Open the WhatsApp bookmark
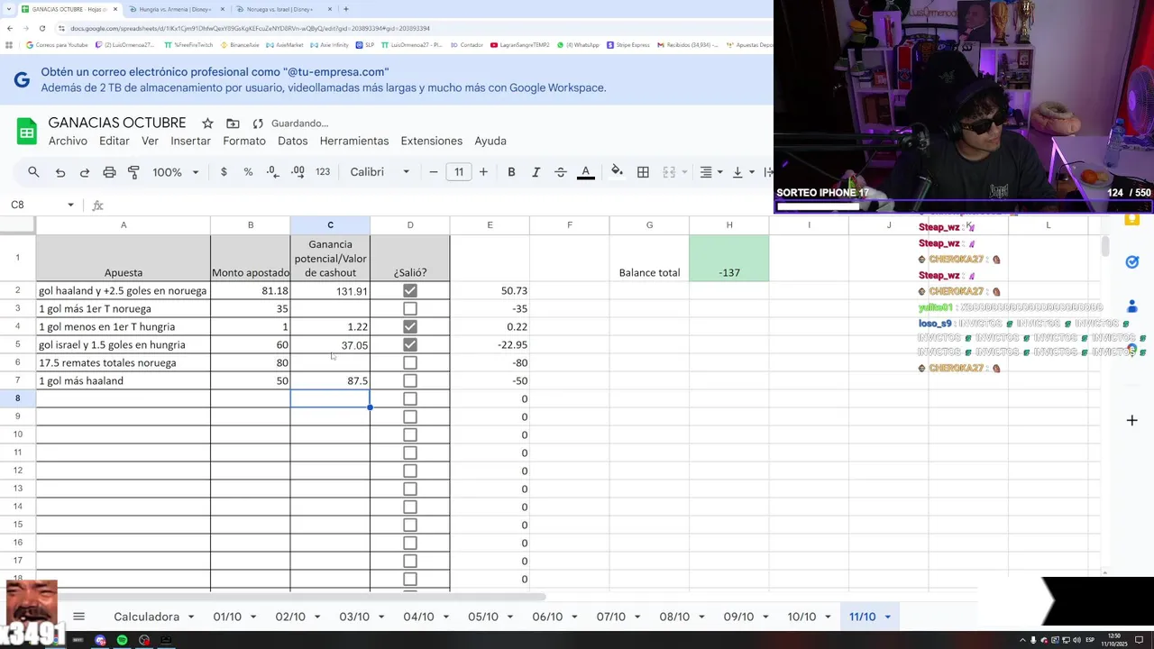Image resolution: width=1154 pixels, height=649 pixels. pyautogui.click(x=578, y=44)
